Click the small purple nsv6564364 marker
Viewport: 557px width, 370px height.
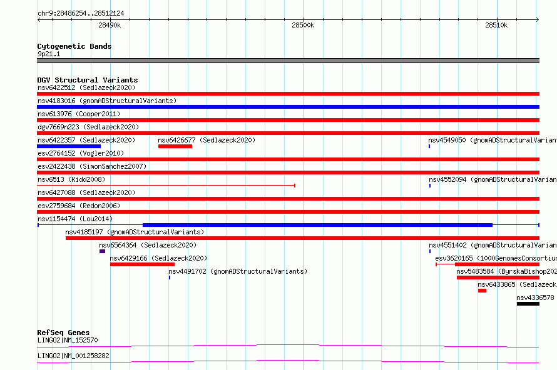tap(102, 251)
